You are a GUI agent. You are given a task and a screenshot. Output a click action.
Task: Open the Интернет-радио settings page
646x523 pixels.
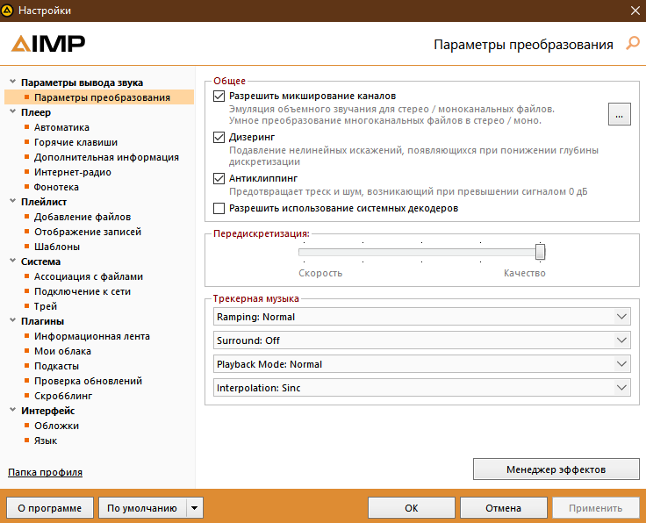72,172
